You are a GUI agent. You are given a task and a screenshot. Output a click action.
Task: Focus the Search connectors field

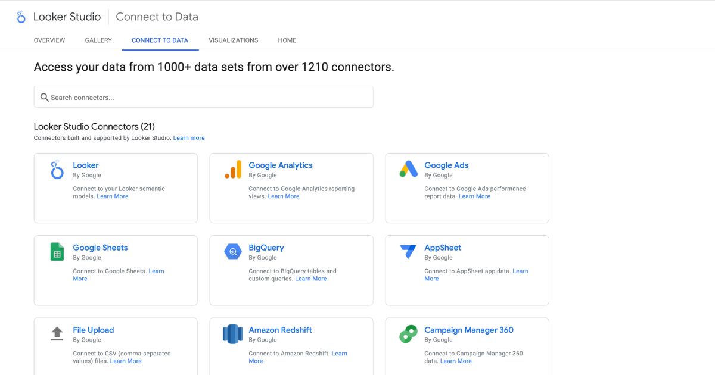click(x=203, y=97)
